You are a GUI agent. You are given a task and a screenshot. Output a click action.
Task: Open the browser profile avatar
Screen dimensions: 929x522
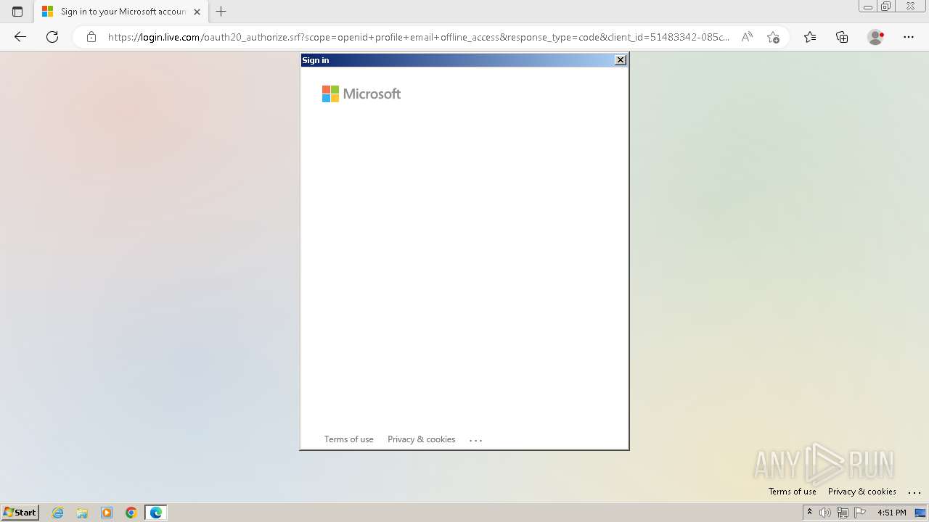pyautogui.click(x=875, y=37)
